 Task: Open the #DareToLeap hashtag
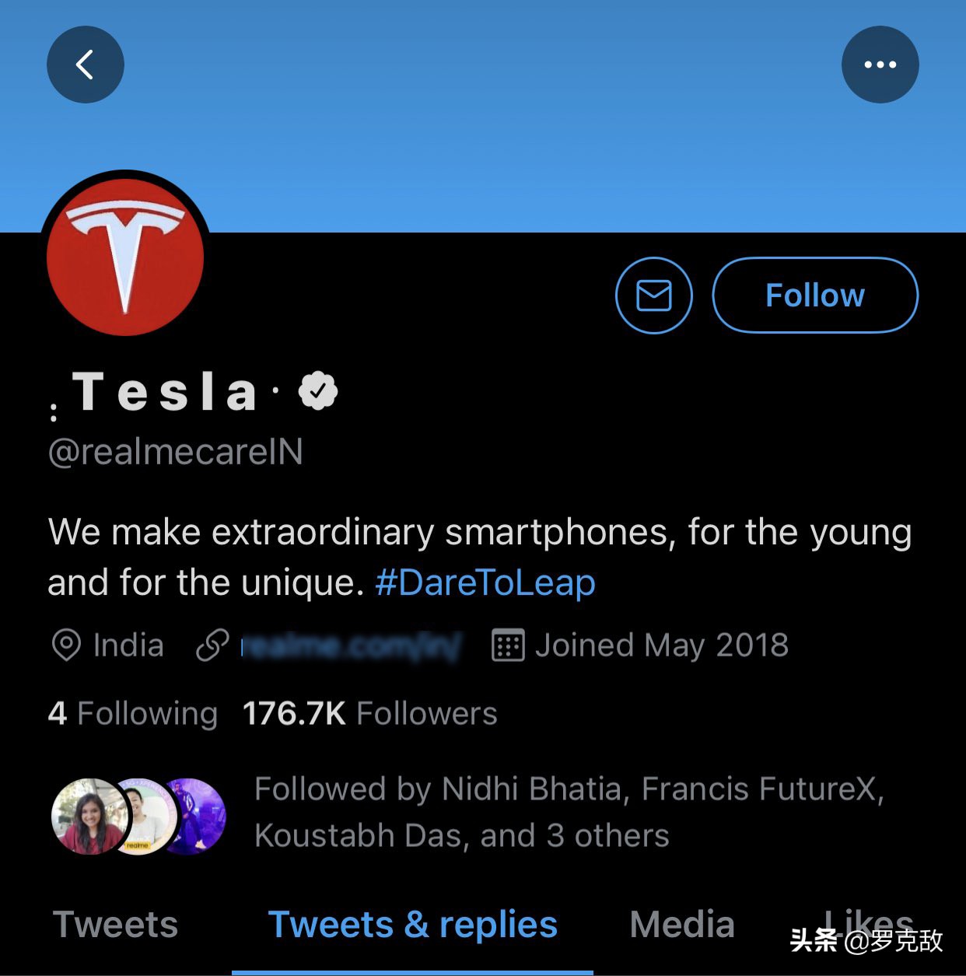(485, 582)
